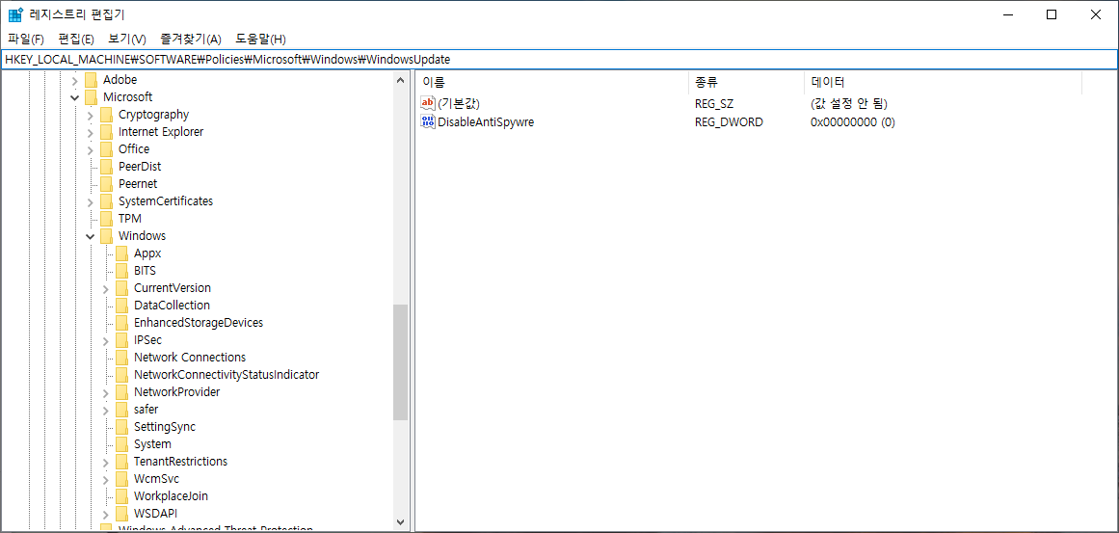1119x533 pixels.
Task: Open the 즐겨찾기(A) menu
Action: (x=191, y=39)
